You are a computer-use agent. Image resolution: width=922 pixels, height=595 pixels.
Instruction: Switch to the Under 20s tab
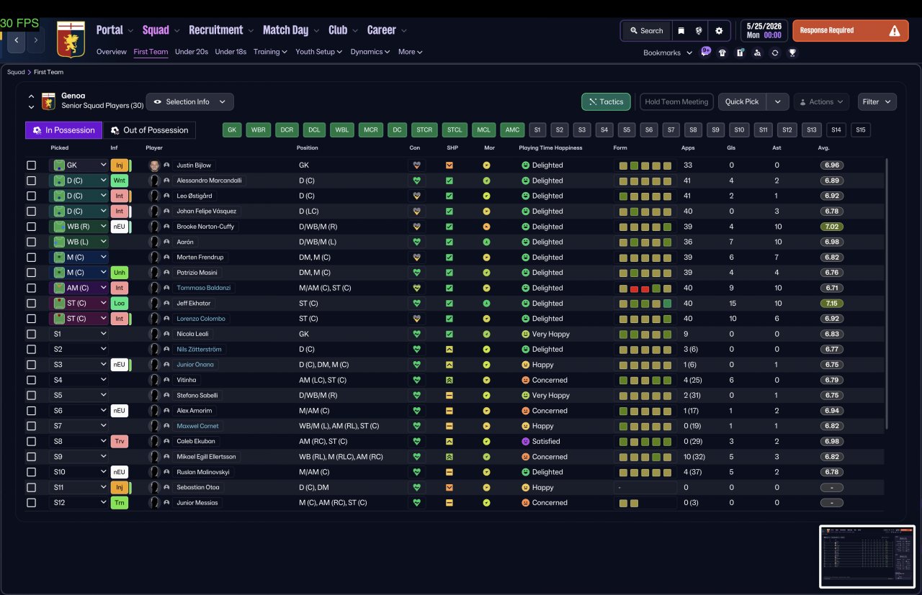(x=192, y=52)
